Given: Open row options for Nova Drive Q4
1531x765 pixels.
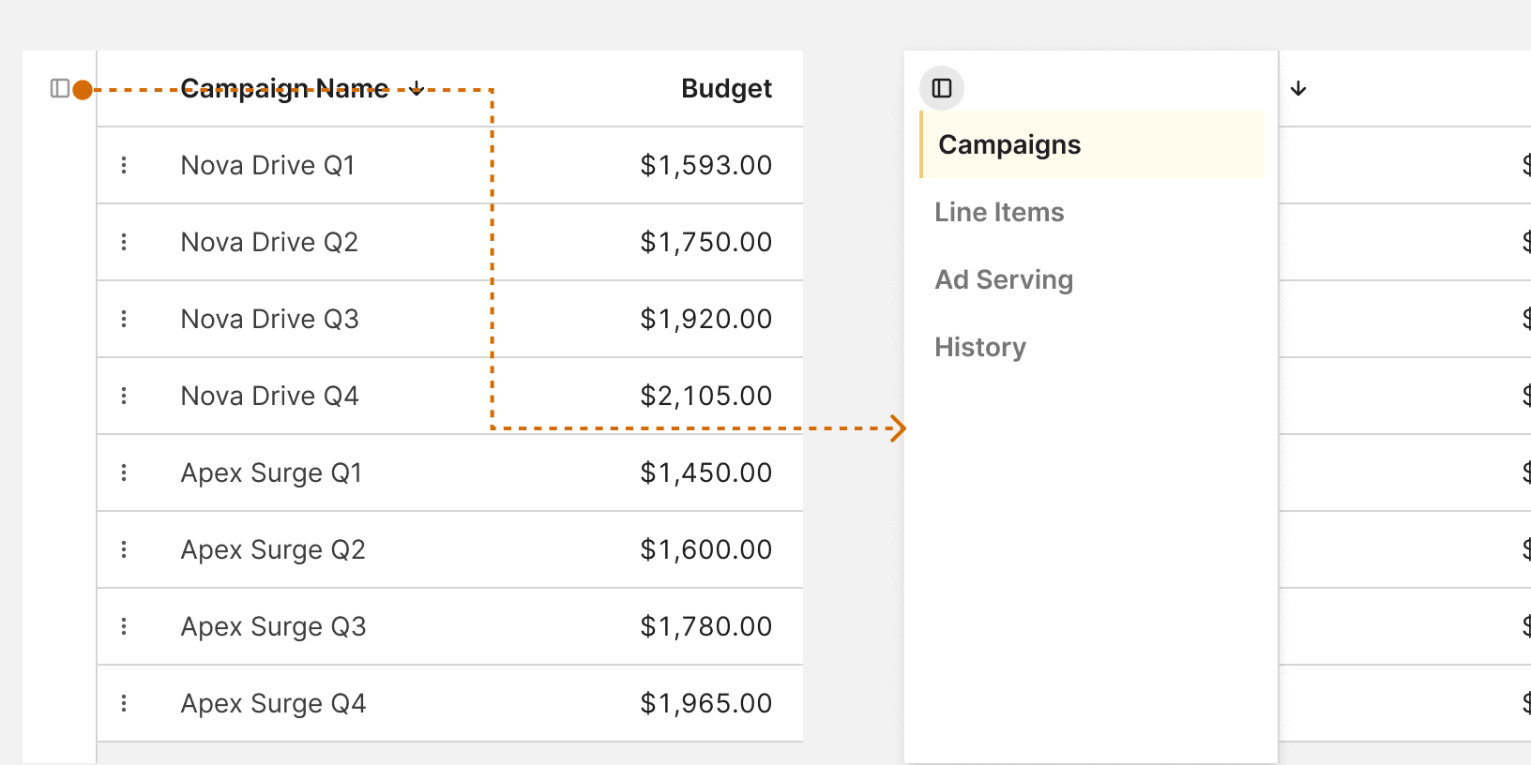Looking at the screenshot, I should click(x=124, y=396).
